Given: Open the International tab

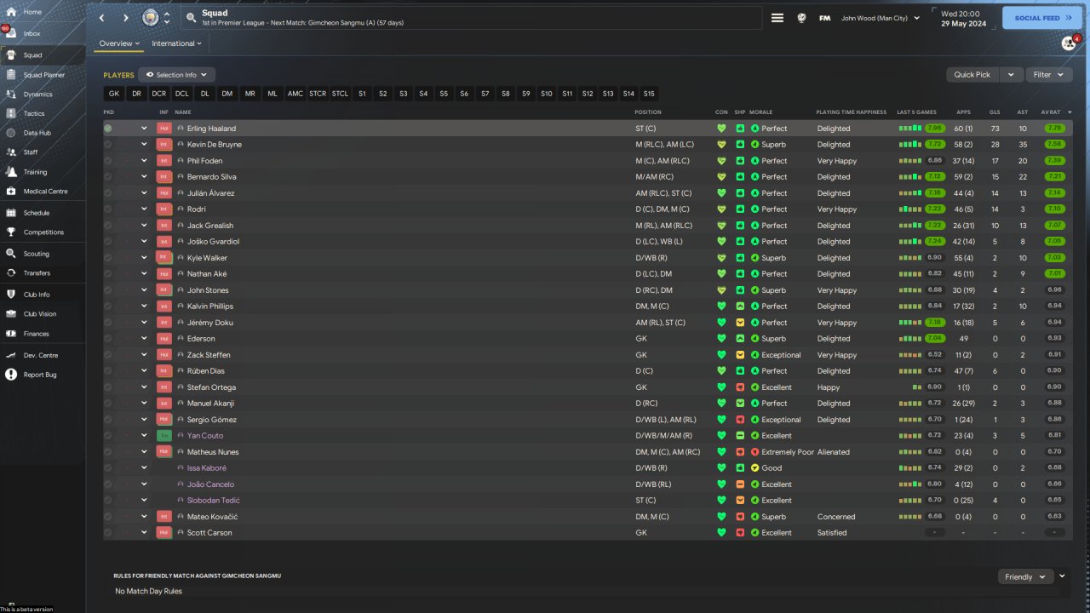Looking at the screenshot, I should point(176,43).
